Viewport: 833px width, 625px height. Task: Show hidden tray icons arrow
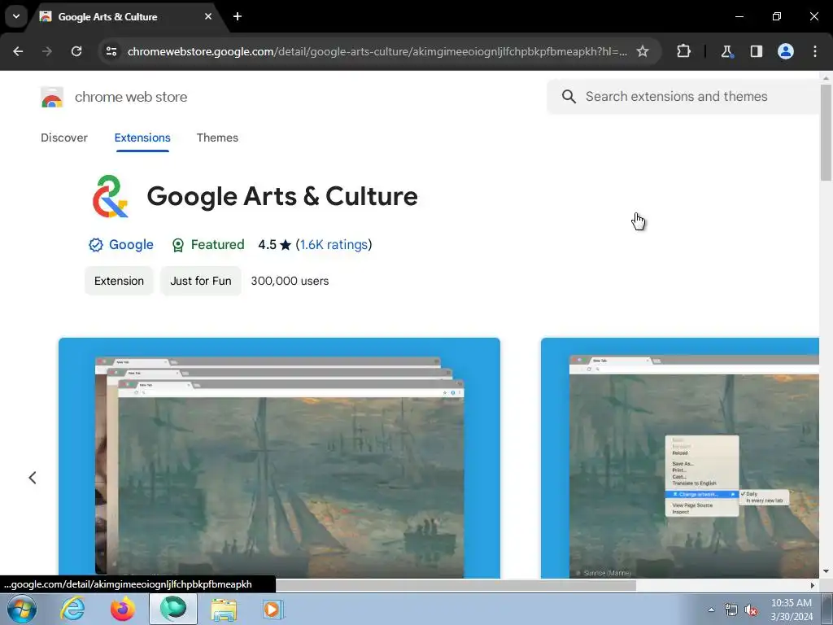[x=711, y=610]
